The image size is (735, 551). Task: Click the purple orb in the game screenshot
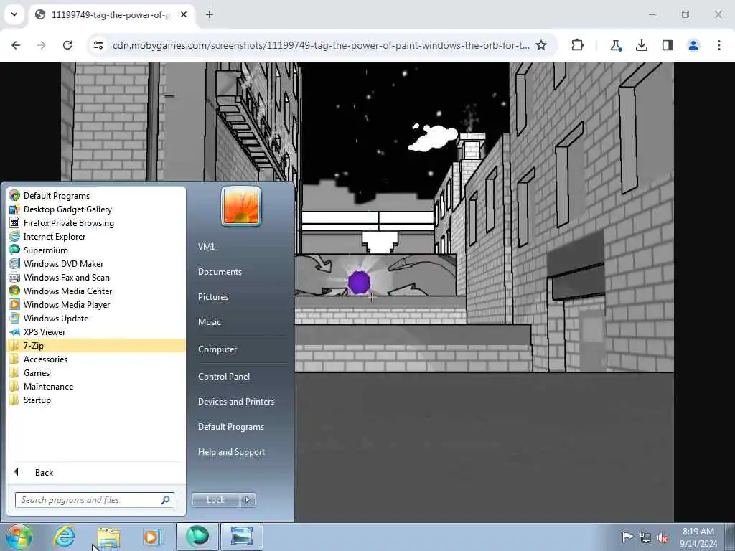click(x=359, y=283)
